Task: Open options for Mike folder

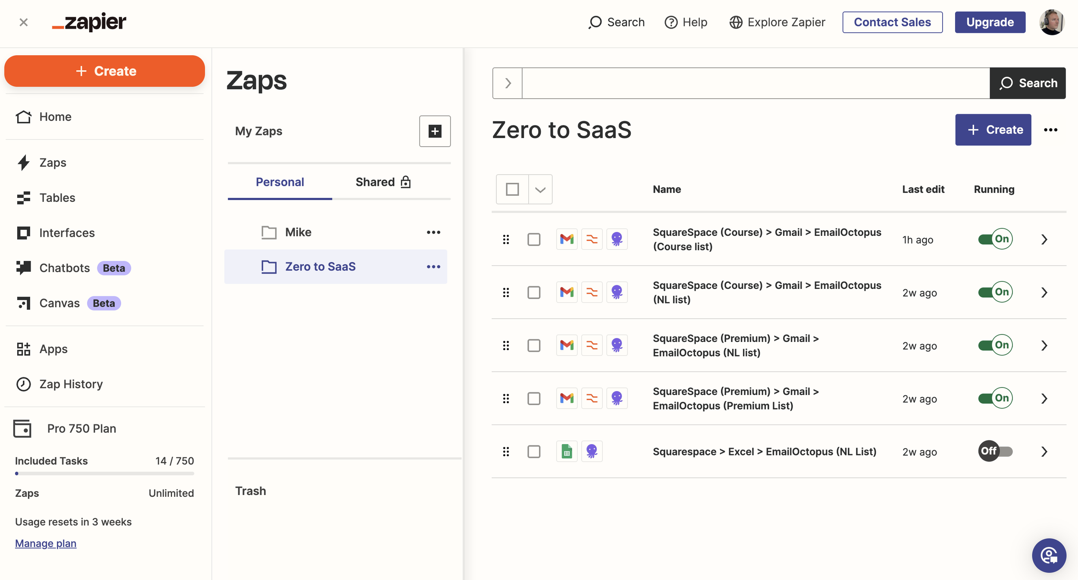Action: (433, 232)
